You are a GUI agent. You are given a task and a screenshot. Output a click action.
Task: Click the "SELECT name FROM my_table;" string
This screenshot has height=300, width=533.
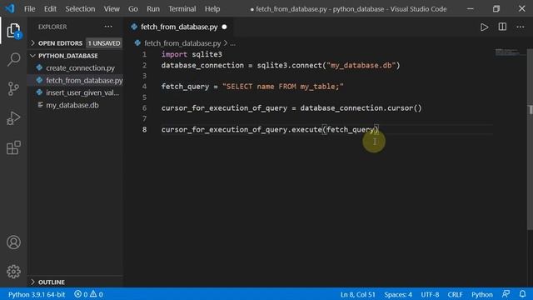pos(283,87)
